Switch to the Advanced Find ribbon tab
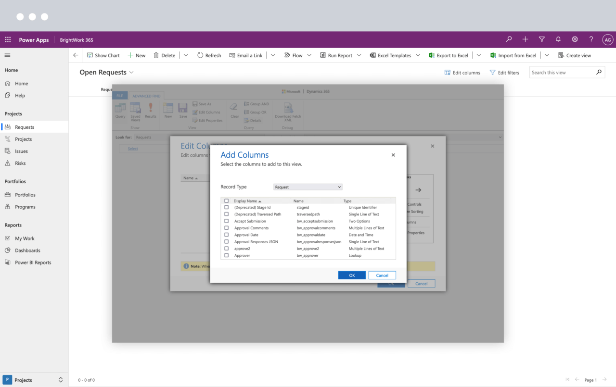This screenshot has width=616, height=387. (146, 96)
